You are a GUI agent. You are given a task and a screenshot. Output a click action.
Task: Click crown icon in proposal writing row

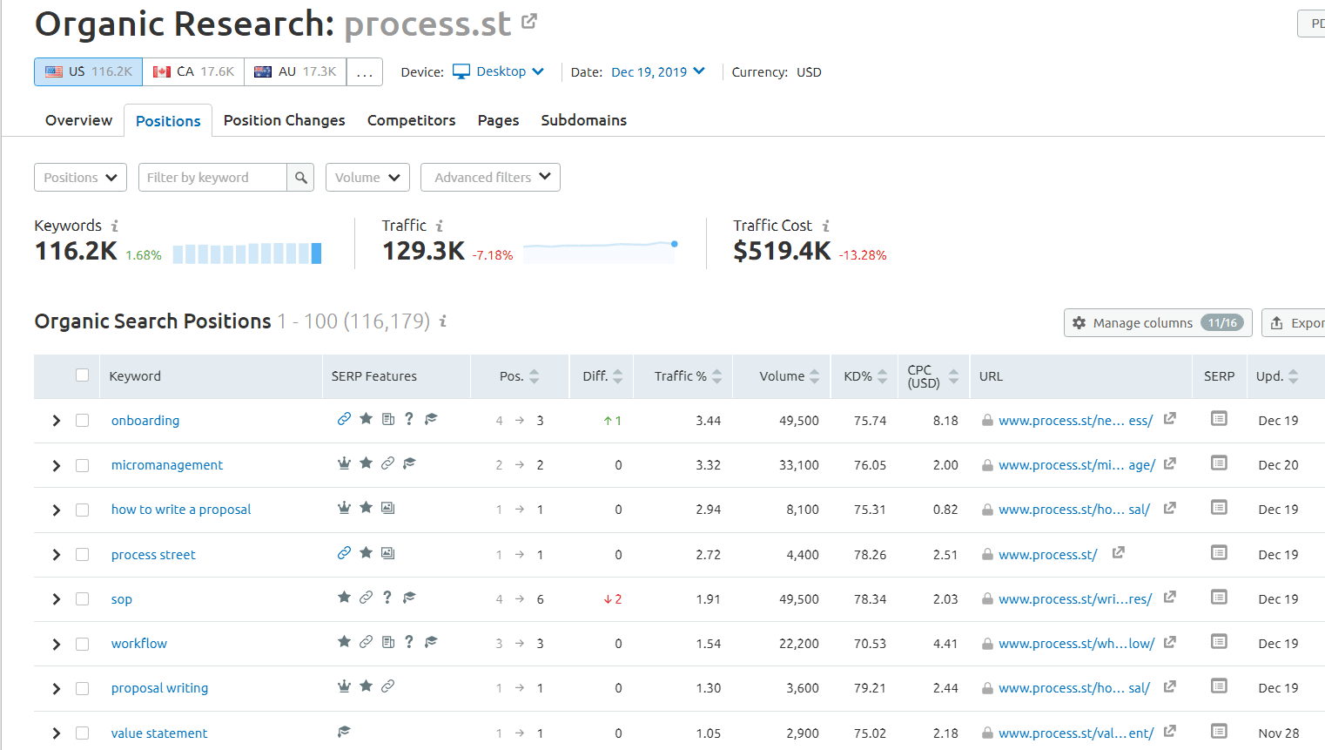click(344, 686)
